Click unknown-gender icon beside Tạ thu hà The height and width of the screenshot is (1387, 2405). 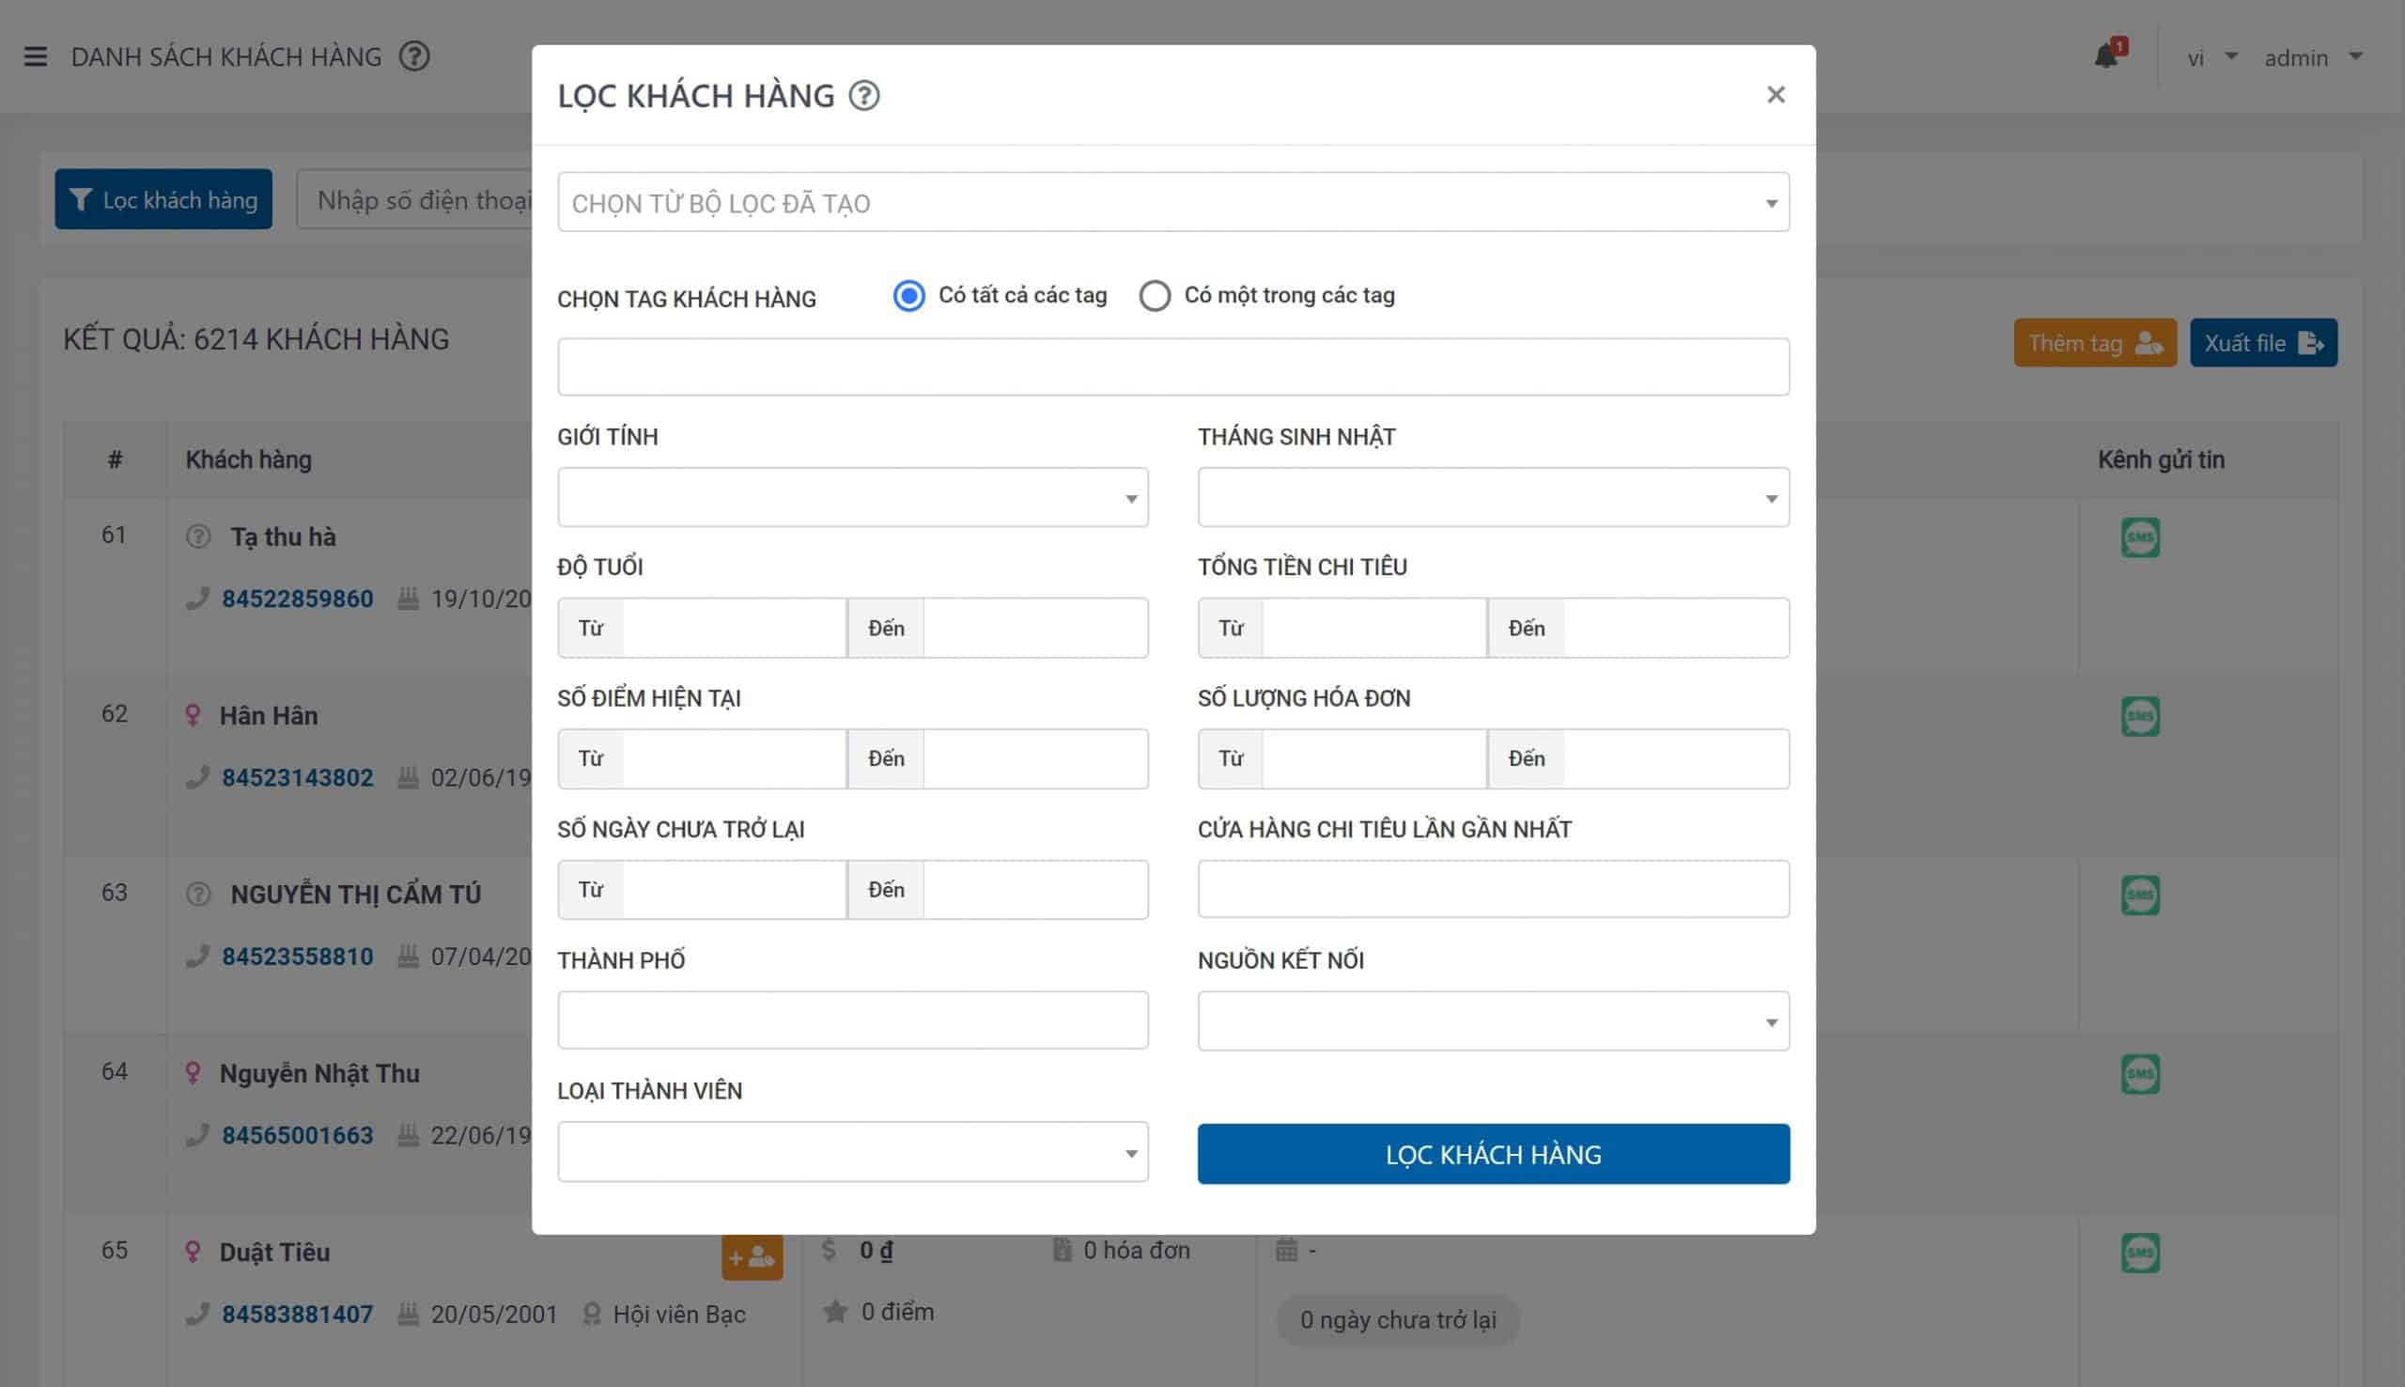click(198, 538)
